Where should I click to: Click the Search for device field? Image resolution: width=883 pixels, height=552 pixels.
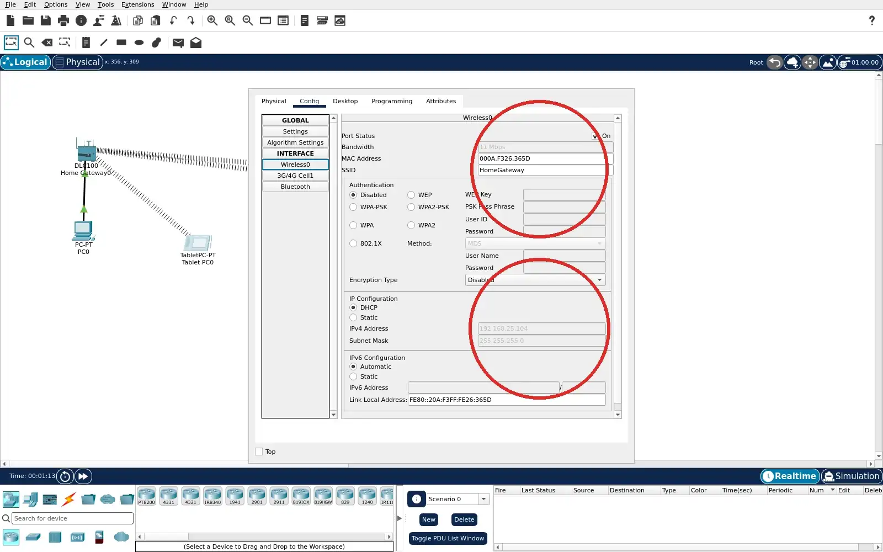[72, 518]
